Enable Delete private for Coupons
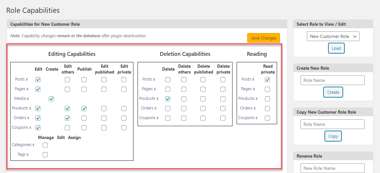380x173 pixels. pos(223,118)
